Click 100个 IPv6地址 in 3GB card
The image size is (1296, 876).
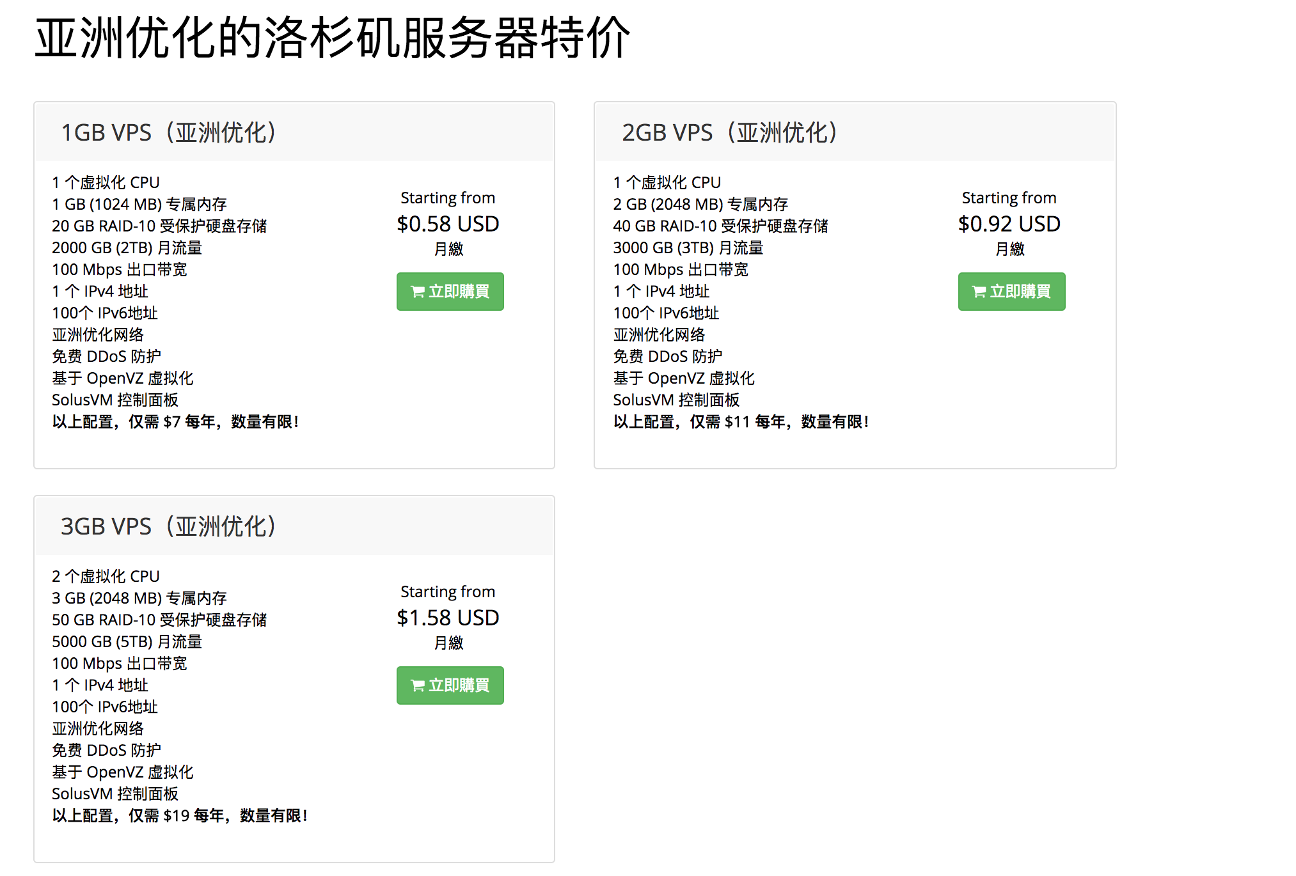pos(105,707)
